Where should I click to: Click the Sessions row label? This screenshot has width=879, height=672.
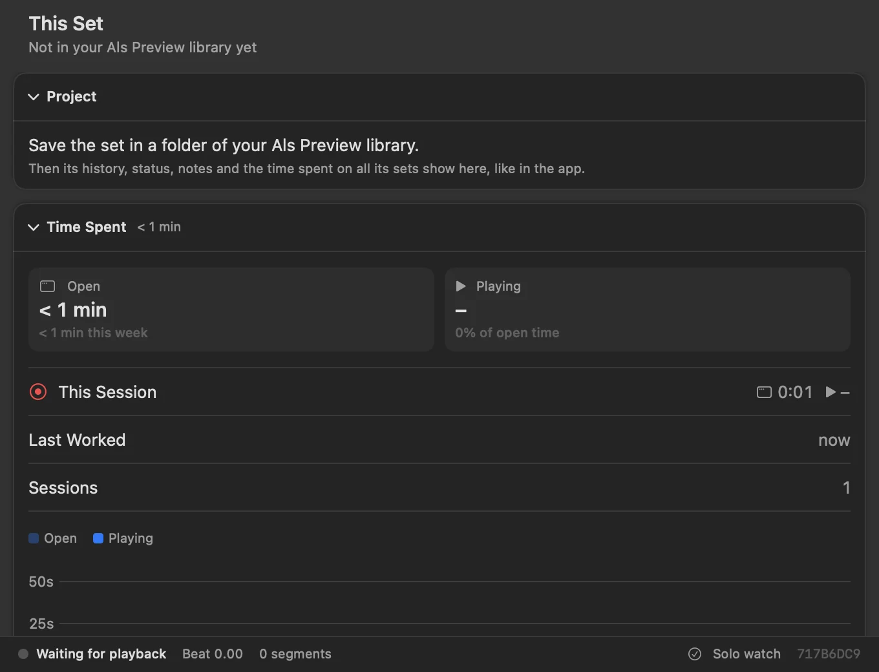pos(63,488)
